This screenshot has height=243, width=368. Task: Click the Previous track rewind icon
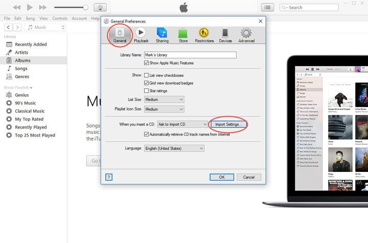coord(17,8)
